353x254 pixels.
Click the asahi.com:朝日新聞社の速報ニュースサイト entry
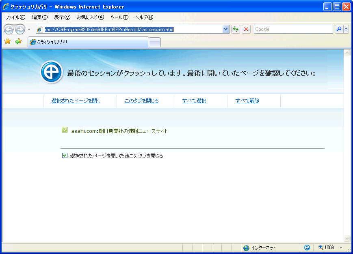tap(119, 131)
